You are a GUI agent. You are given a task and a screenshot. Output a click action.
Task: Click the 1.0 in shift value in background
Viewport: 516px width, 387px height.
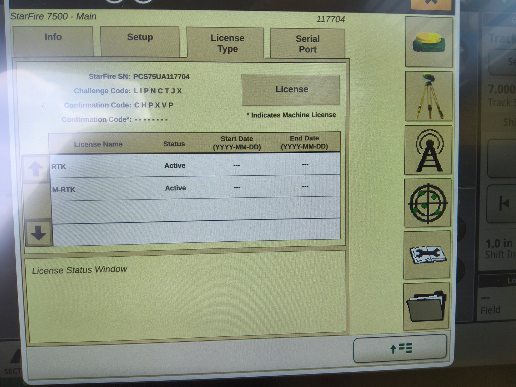pyautogui.click(x=499, y=243)
